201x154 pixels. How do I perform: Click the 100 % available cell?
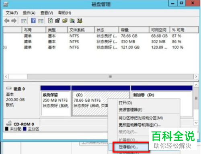pos(178,47)
